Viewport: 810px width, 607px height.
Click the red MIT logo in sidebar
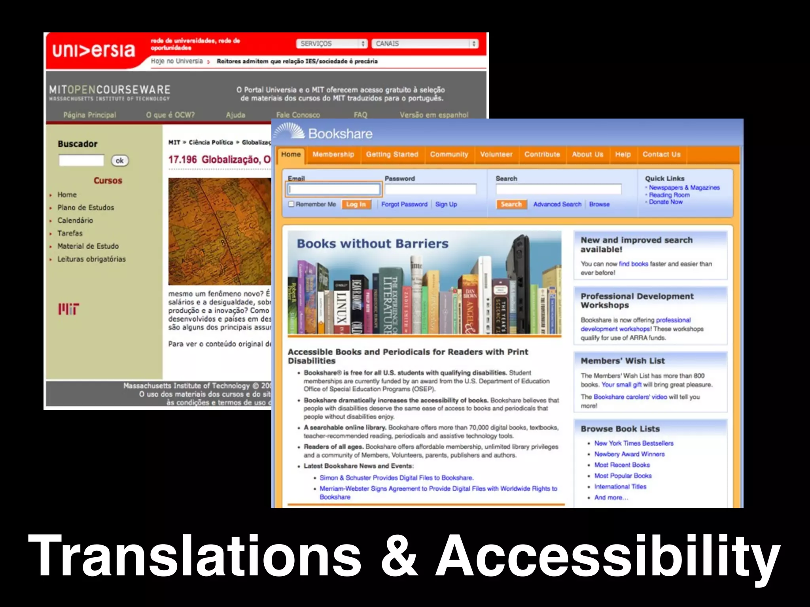tap(69, 309)
